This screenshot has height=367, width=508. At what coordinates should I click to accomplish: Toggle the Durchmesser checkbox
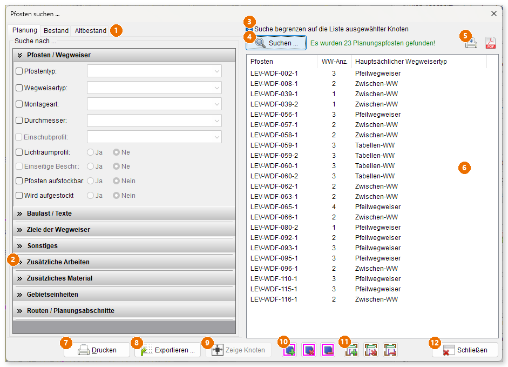pos(19,121)
